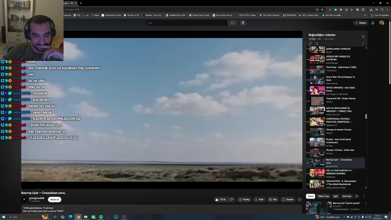Click the green D extension icon
The height and width of the screenshot is (220, 391).
point(352,9)
